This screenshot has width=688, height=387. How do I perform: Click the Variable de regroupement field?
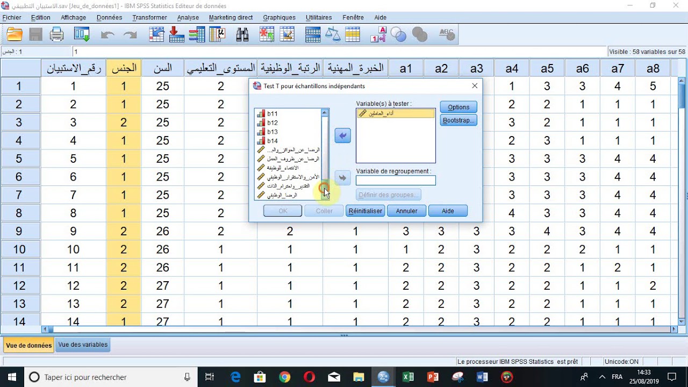[396, 181]
